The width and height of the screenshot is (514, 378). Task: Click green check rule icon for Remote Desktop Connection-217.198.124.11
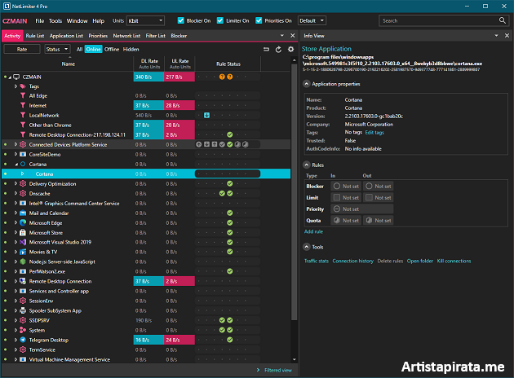(230, 135)
